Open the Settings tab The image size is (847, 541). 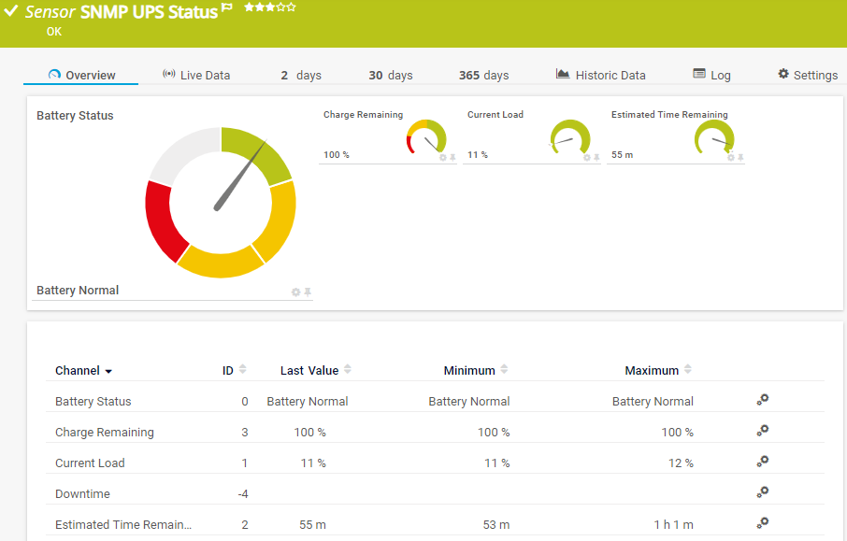[x=808, y=75]
